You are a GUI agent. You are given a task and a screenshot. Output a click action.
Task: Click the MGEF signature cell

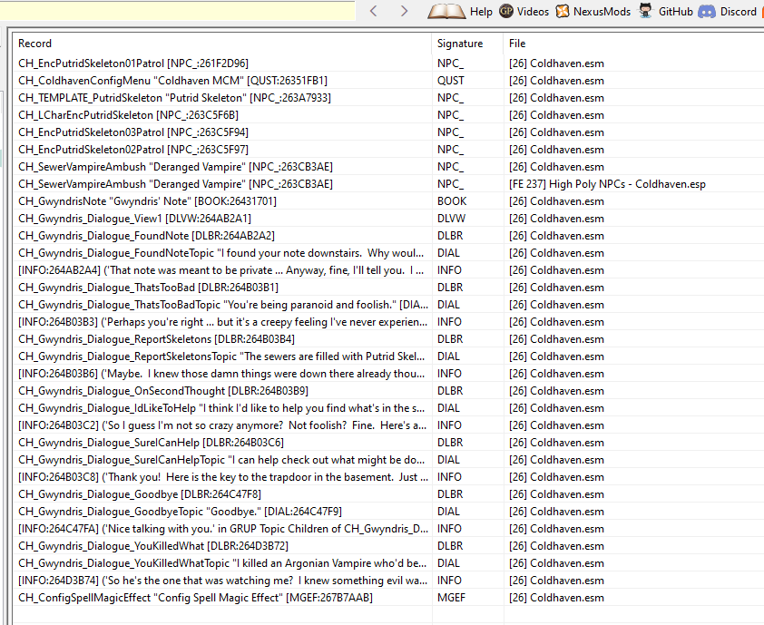point(451,598)
